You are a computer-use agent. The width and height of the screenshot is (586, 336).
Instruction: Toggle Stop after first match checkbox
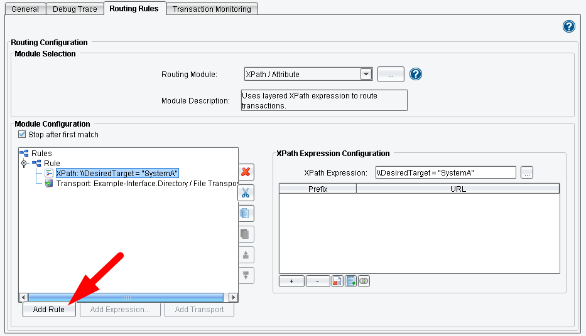pos(22,135)
